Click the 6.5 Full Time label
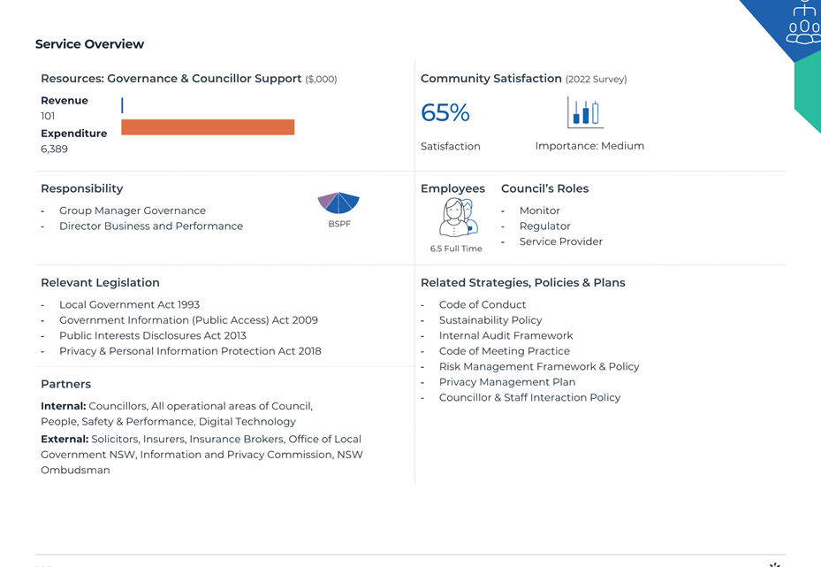 click(x=456, y=249)
